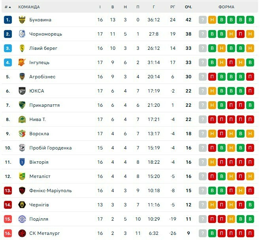The height and width of the screenshot is (240, 260).
Task: Click the ЮКСА club crest
Action: coord(22,91)
